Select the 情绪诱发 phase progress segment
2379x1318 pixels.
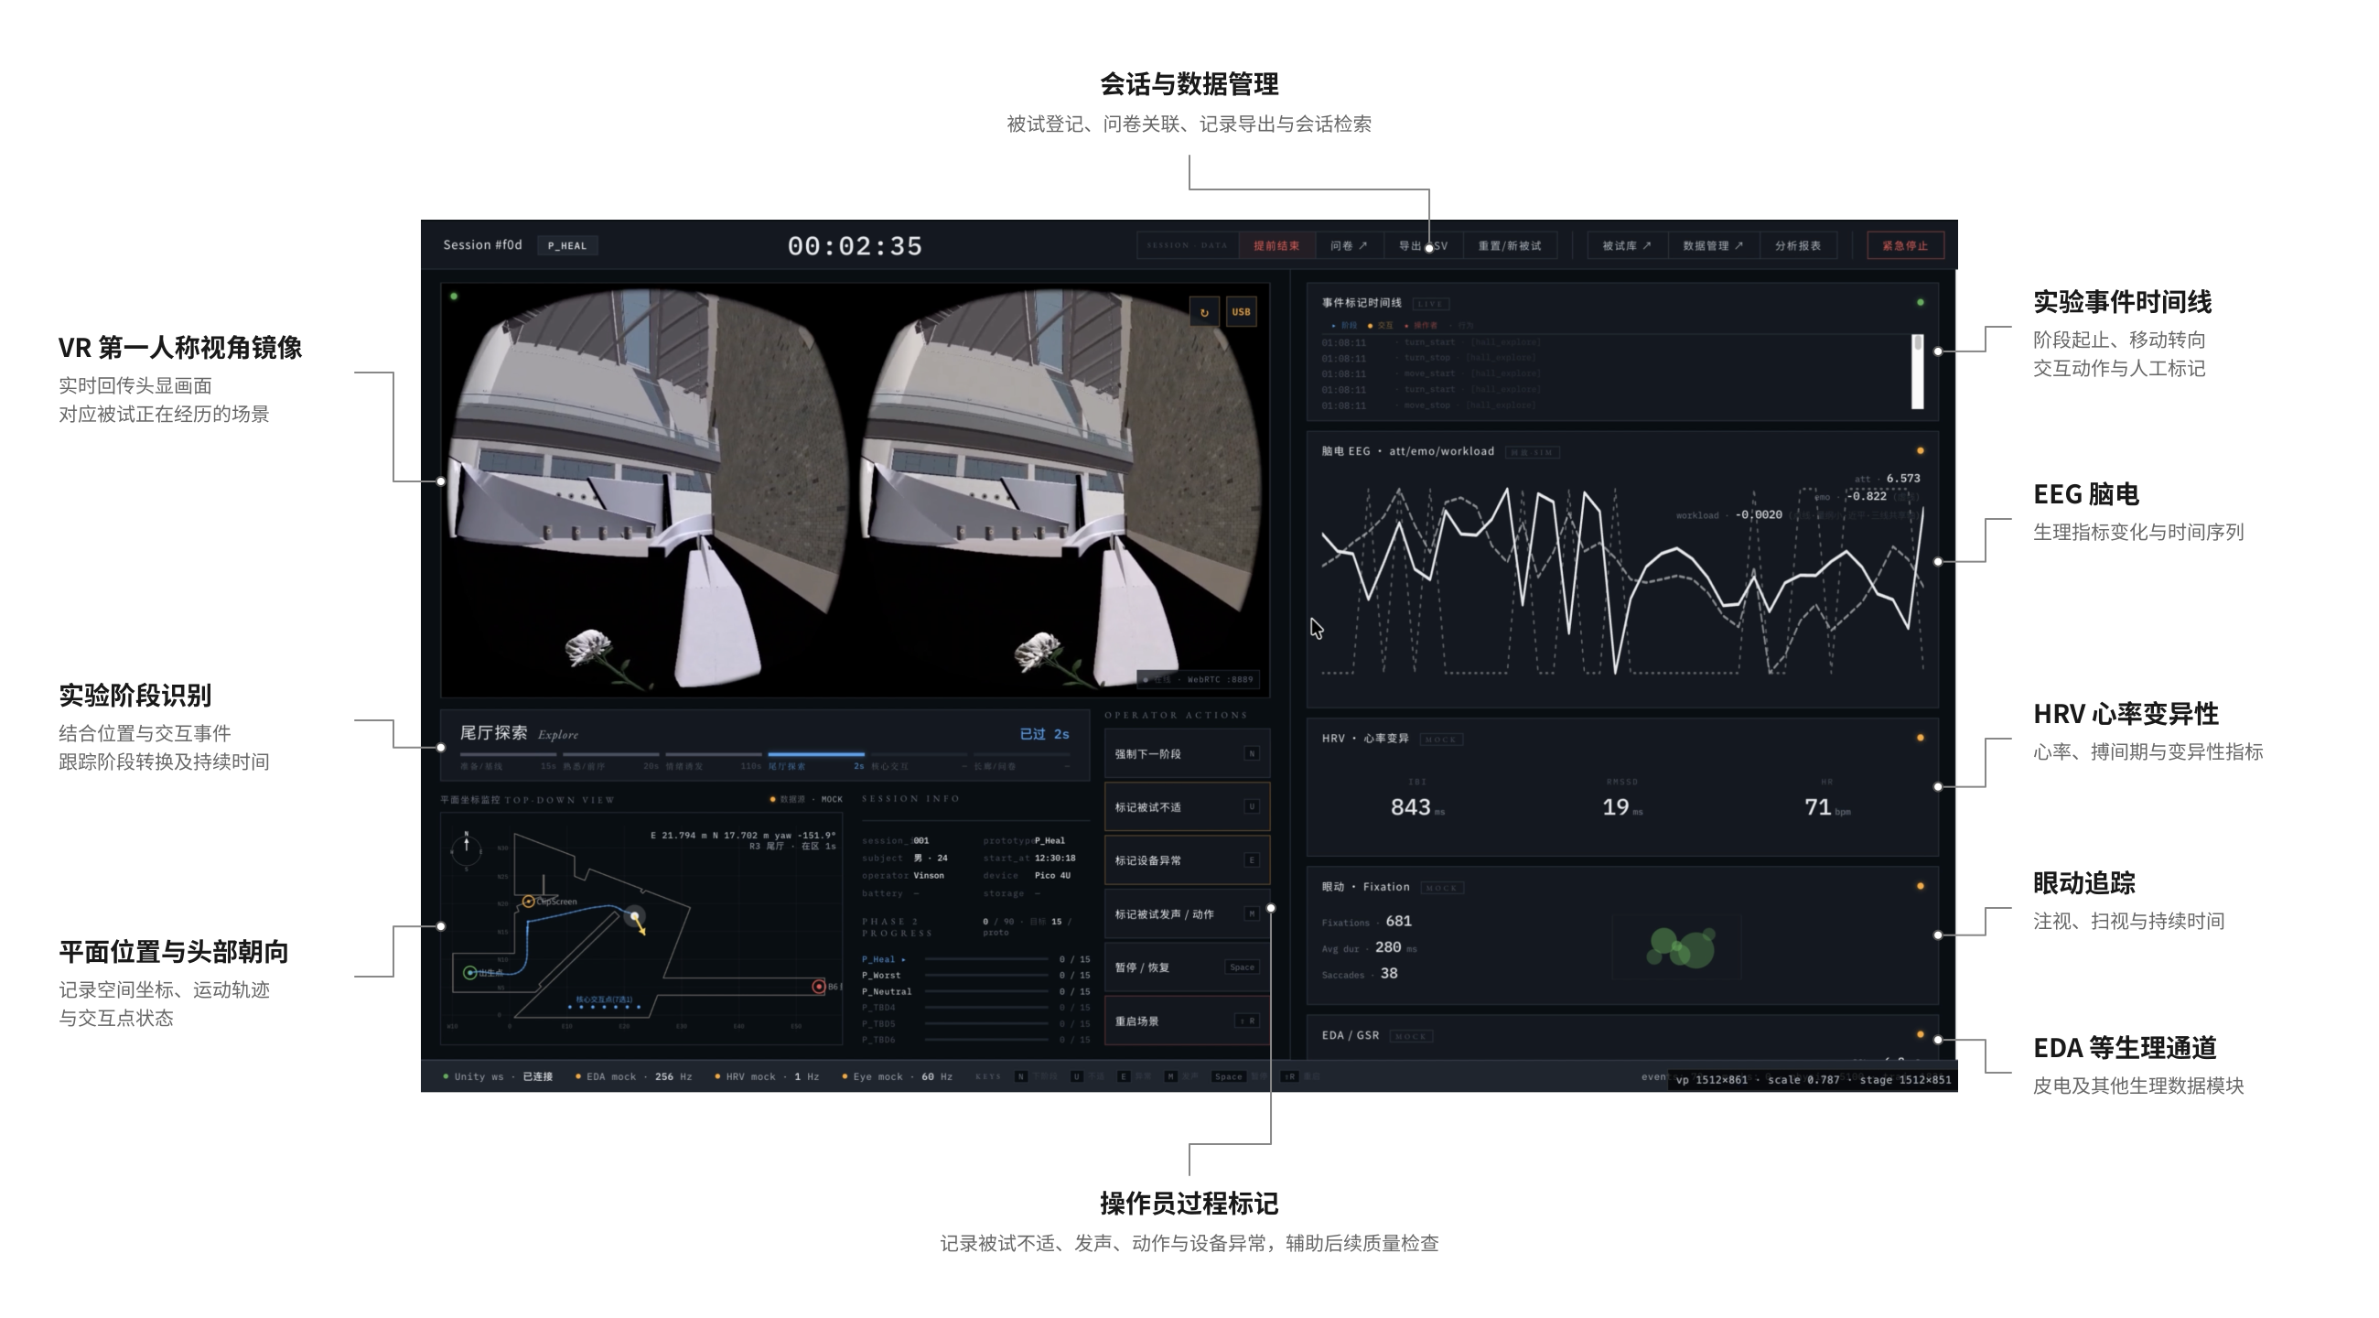[713, 760]
